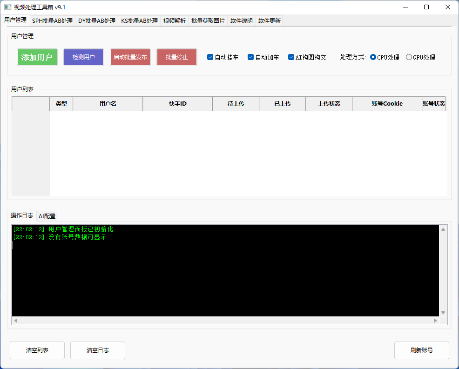Open the 批量获取图片 tab

pos(208,21)
